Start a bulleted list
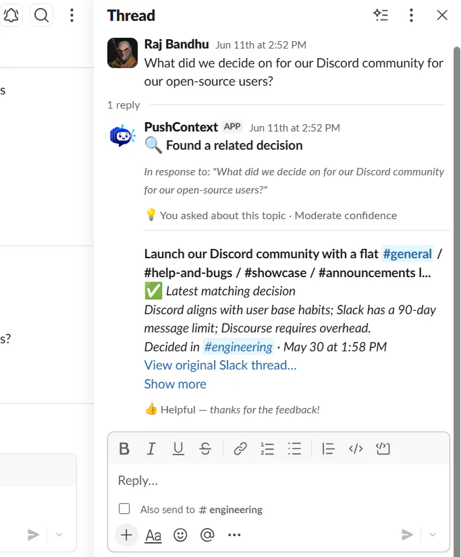The image size is (461, 557). (295, 449)
